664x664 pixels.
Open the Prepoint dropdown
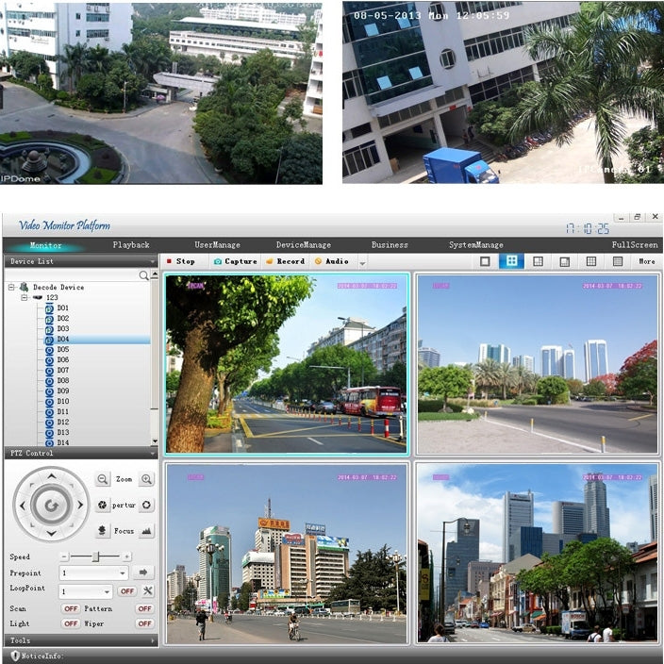(x=123, y=573)
